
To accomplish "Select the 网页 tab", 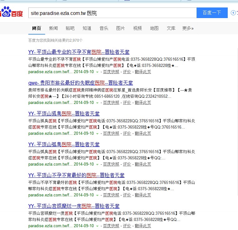I will coord(36,28).
